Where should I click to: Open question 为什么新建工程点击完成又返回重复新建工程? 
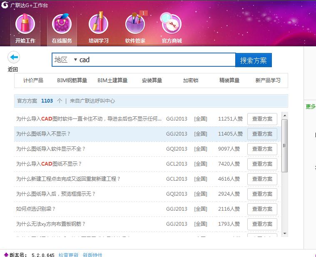pyautogui.click(x=68, y=179)
